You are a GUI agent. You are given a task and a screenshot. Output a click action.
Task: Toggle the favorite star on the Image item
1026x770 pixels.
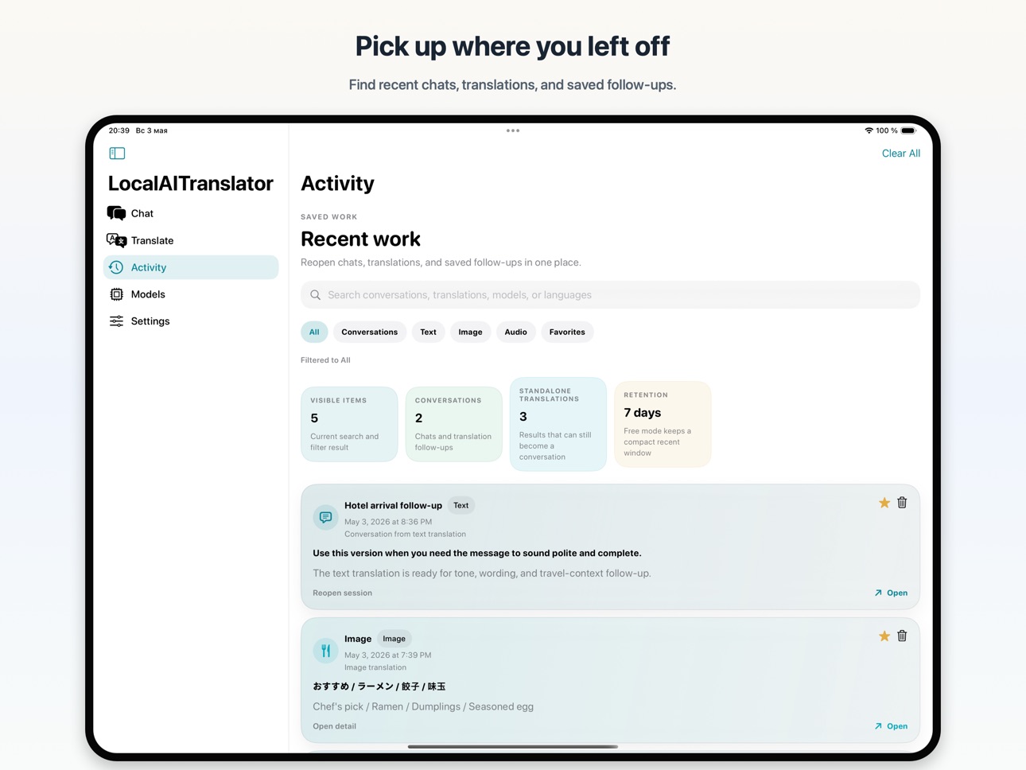click(x=884, y=636)
